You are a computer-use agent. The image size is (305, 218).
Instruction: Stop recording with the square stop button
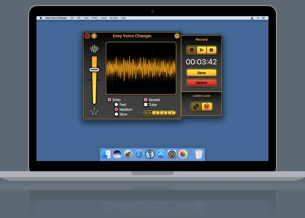click(211, 50)
